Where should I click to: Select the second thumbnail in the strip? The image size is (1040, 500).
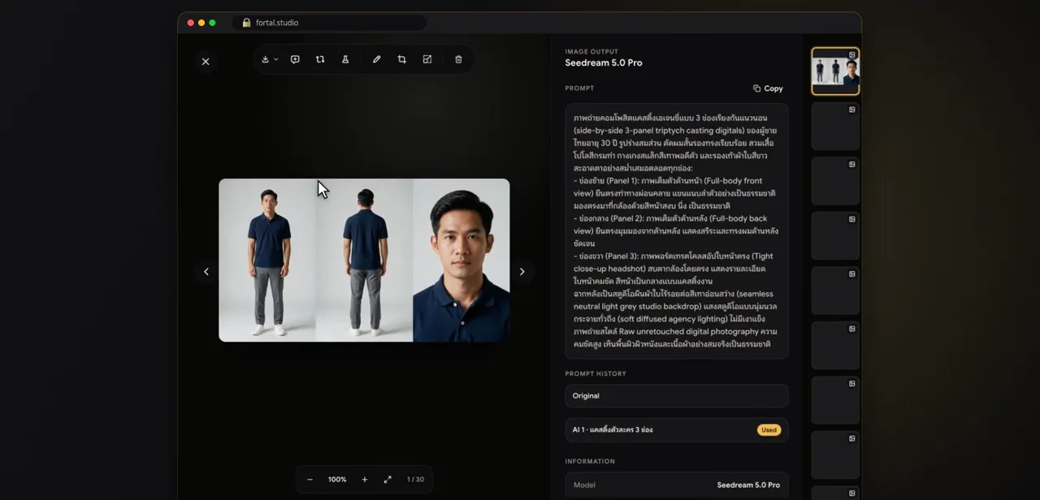click(835, 127)
